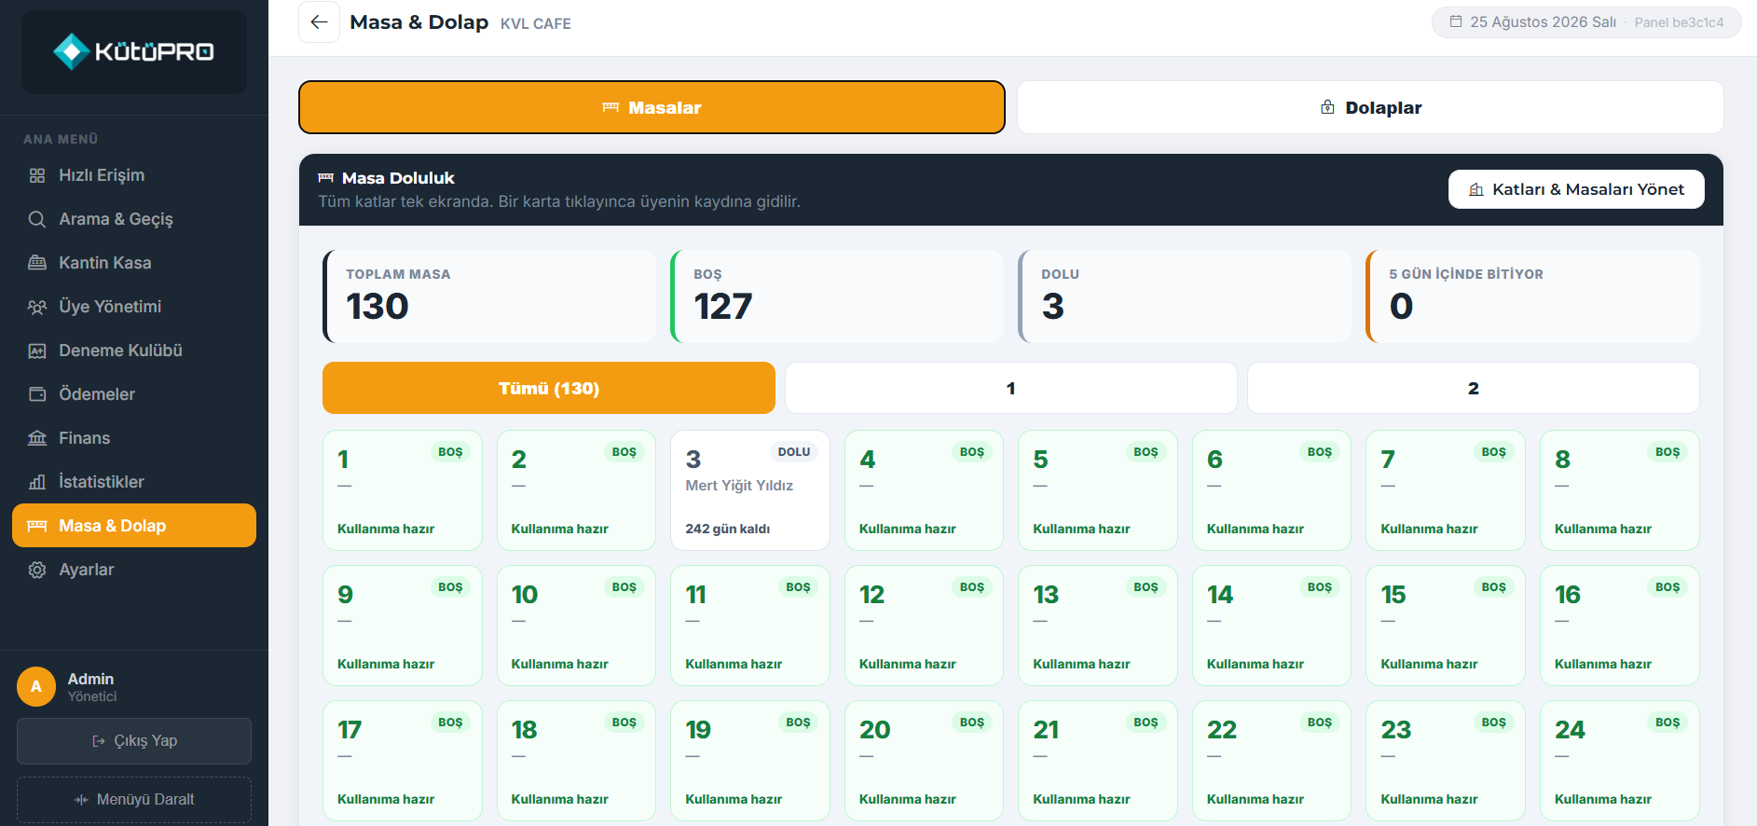Click the Ödemeler card icon
The width and height of the screenshot is (1757, 826).
coord(37,394)
